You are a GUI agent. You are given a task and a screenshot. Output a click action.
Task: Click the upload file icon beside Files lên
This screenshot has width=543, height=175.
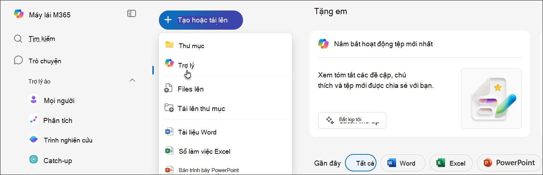(169, 88)
